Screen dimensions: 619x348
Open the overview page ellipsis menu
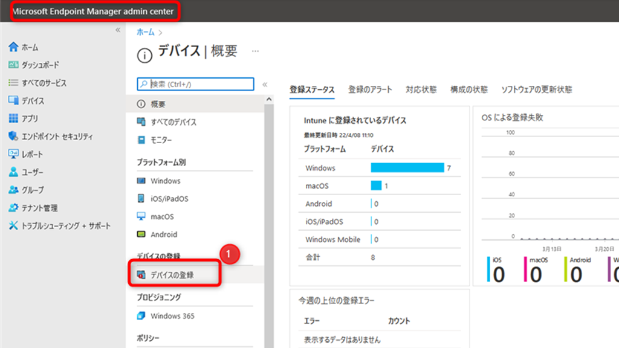pos(254,51)
